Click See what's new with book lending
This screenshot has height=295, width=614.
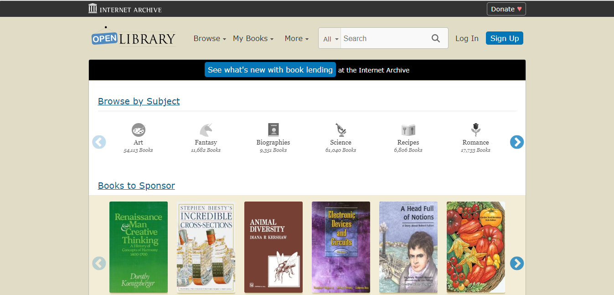tap(270, 70)
